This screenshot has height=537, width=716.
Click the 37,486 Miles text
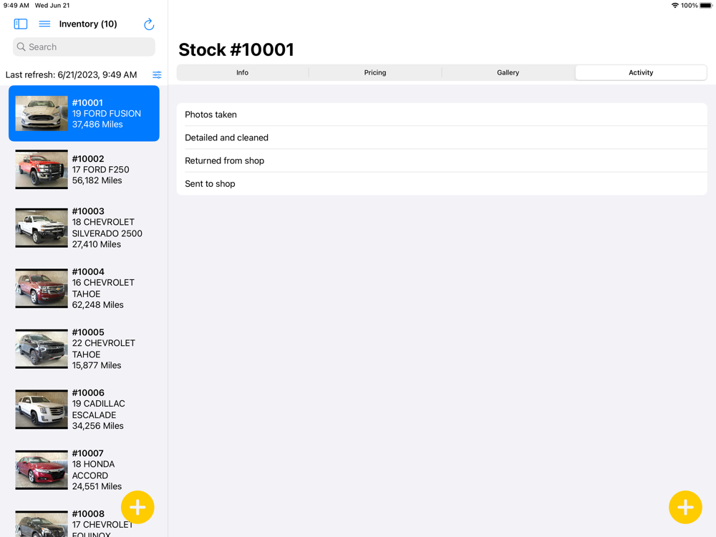[x=97, y=124]
